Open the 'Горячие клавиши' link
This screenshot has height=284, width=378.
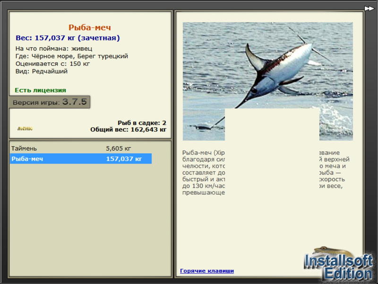coord(207,271)
